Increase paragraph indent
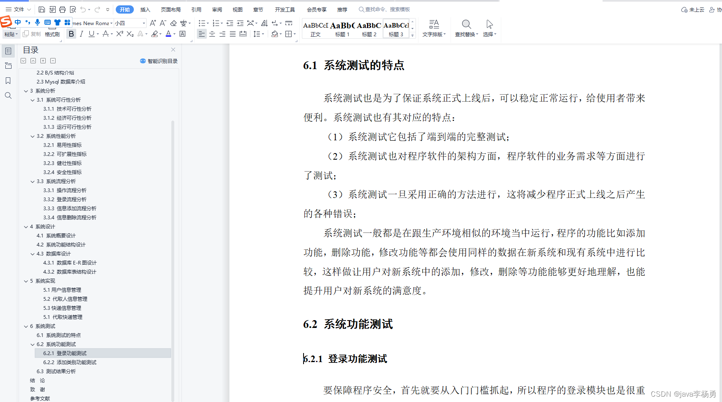The height and width of the screenshot is (402, 722). click(240, 23)
